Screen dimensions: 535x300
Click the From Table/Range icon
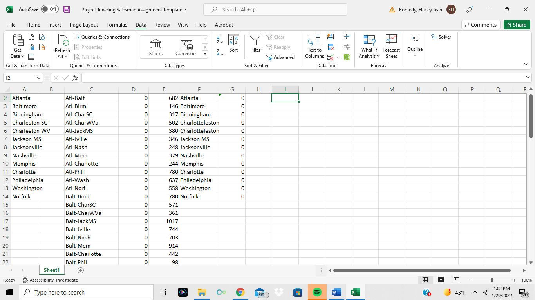32,57
